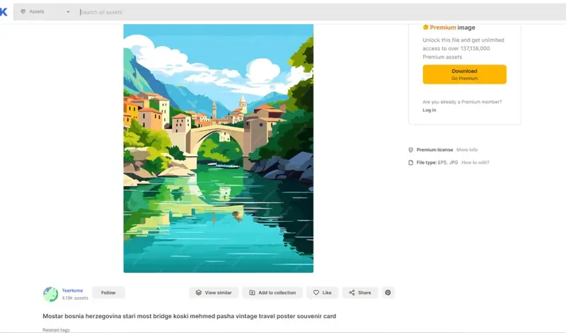Viewport: 566px width, 333px height.
Task: Click the View similar button
Action: coord(214,293)
